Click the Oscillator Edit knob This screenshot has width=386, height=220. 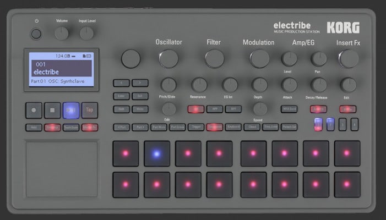(x=168, y=109)
